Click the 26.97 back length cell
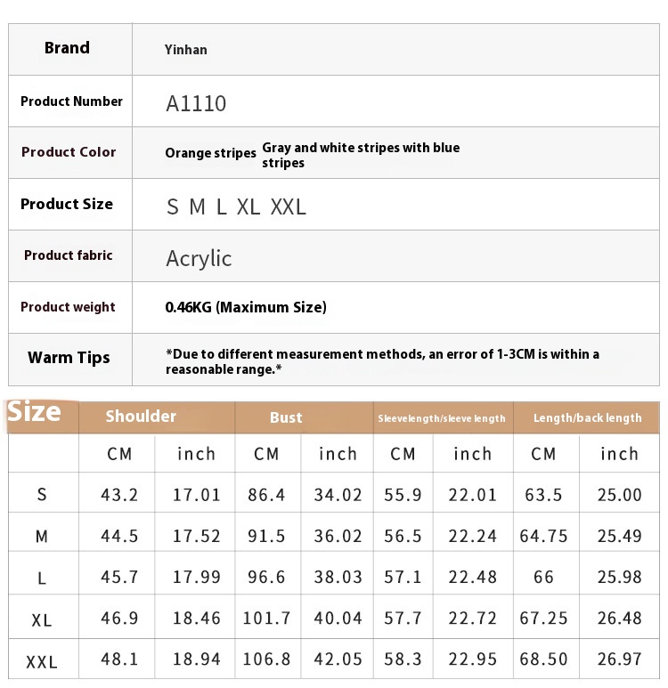This screenshot has width=668, height=688. (619, 660)
